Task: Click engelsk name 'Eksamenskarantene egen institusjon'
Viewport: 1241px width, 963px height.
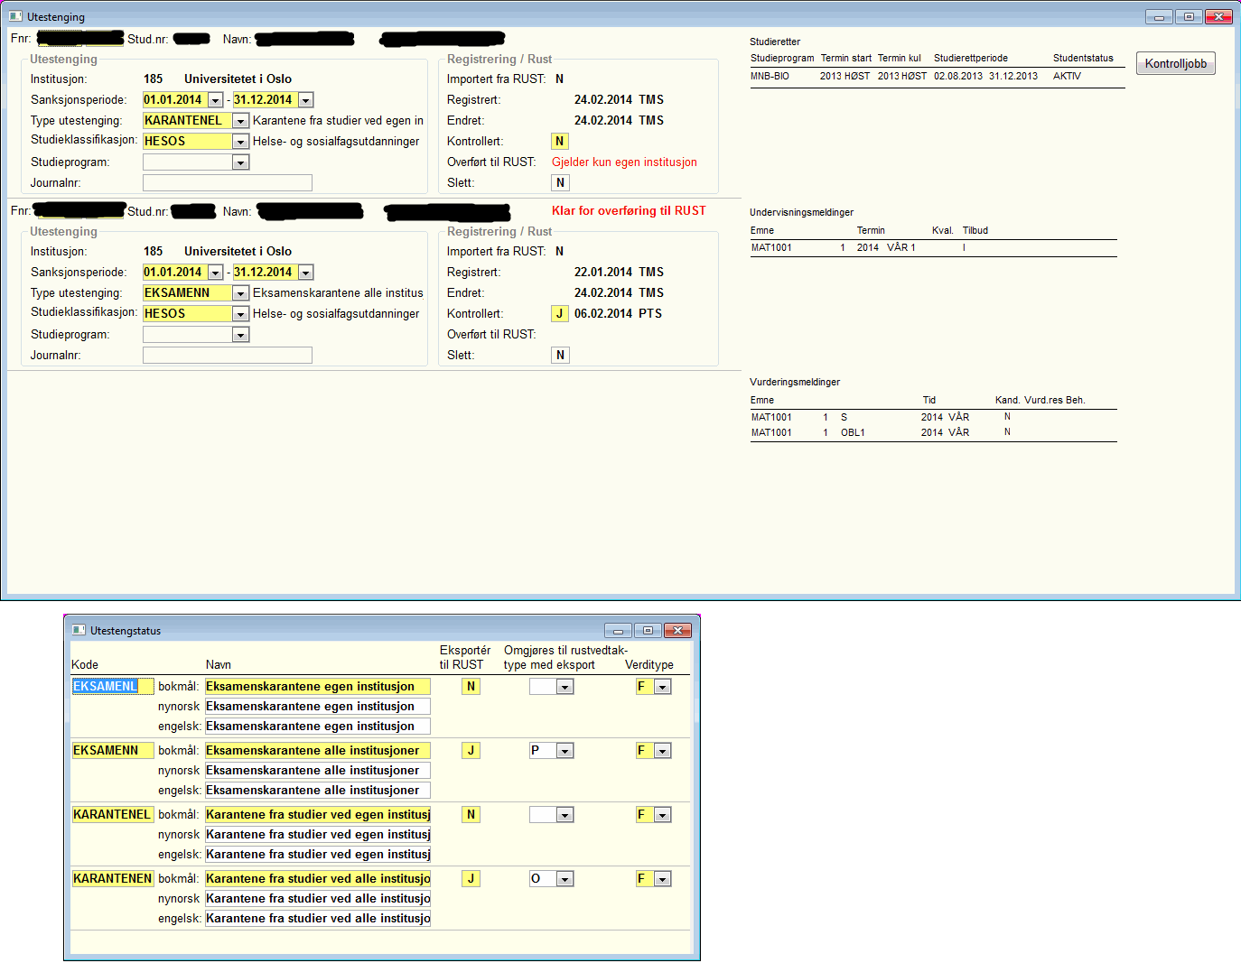Action: click(317, 727)
